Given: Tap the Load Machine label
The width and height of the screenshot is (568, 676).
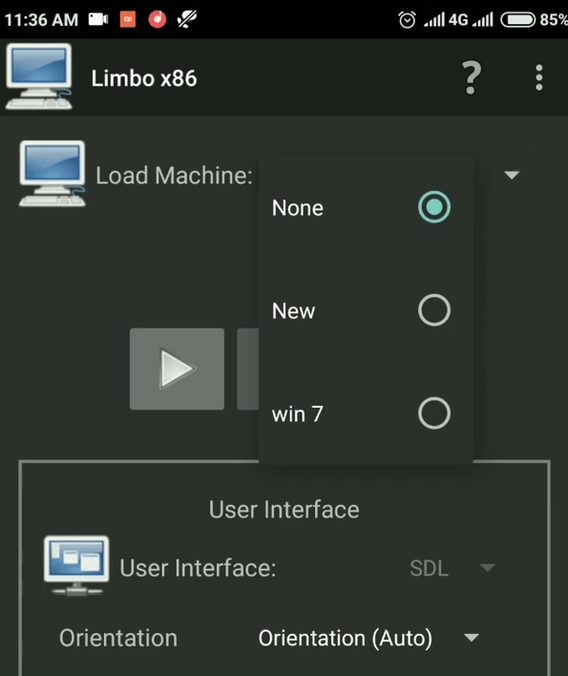Looking at the screenshot, I should point(174,176).
